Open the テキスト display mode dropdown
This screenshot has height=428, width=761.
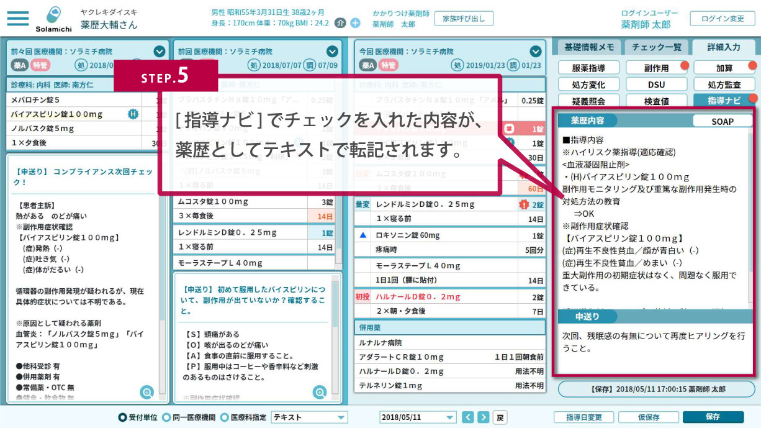pyautogui.click(x=309, y=417)
